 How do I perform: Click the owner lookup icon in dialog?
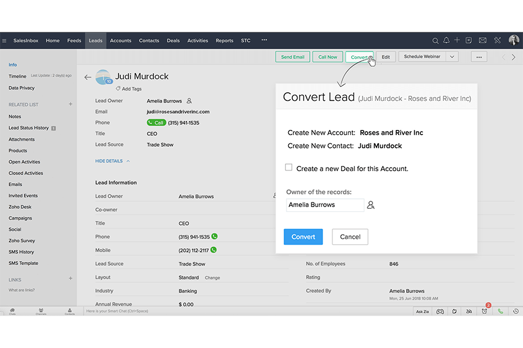tap(371, 205)
